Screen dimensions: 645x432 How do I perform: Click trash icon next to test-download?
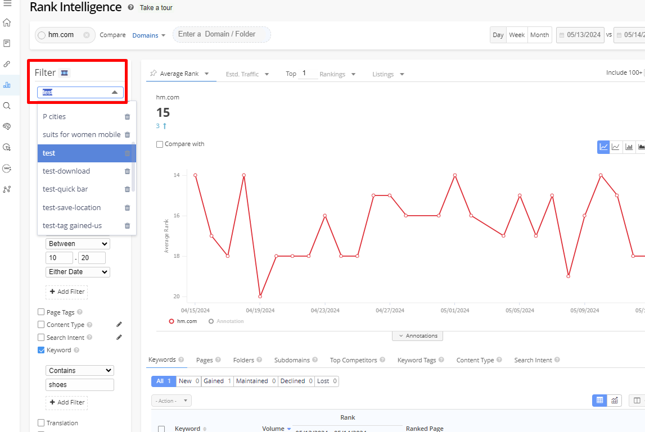[x=127, y=171]
